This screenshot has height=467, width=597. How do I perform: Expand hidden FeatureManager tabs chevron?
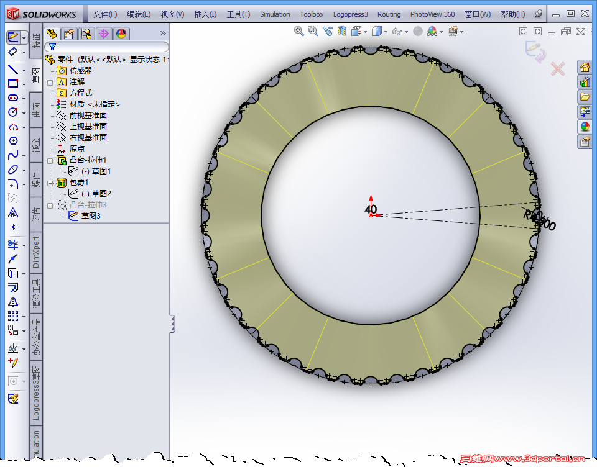(163, 34)
